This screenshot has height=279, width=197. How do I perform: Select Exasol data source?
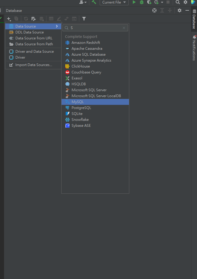[x=95, y=78]
